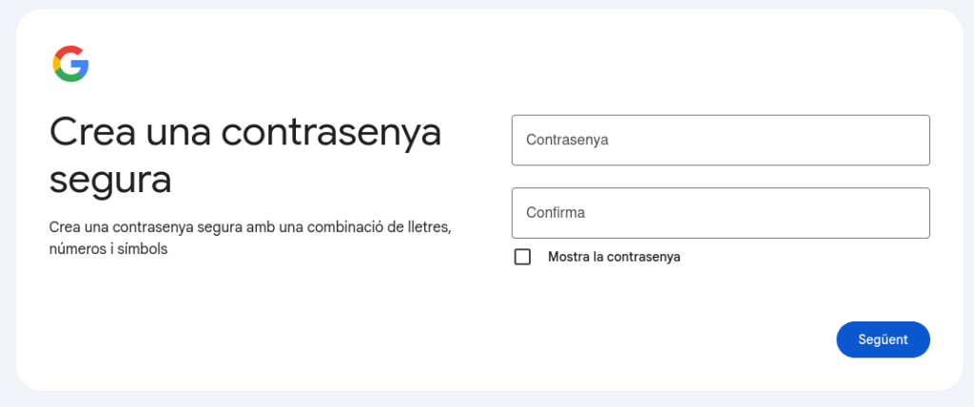974x407 pixels.
Task: Focus the Contrasenya password field
Action: pyautogui.click(x=720, y=140)
